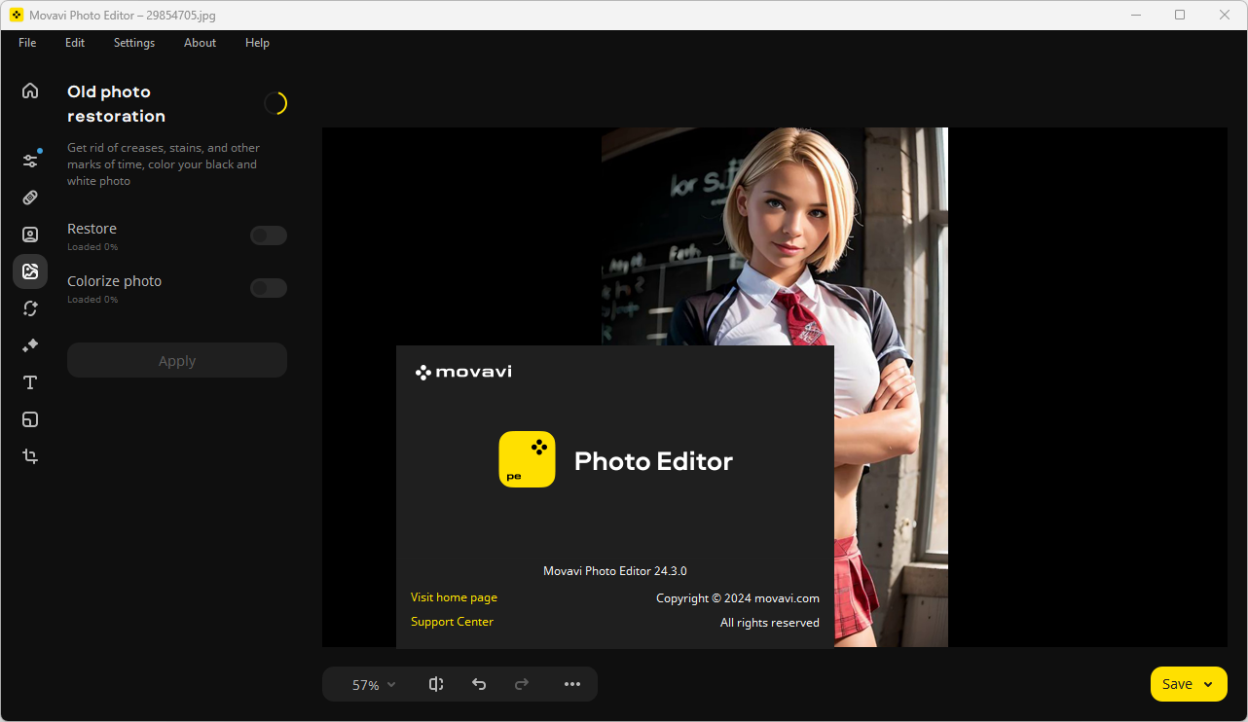Select the Old photo restoration tool icon
Viewport: 1248px width, 722px height.
[x=30, y=271]
